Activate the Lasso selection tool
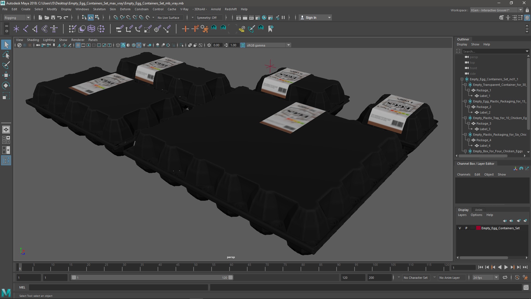This screenshot has height=299, width=531. [x=6, y=55]
